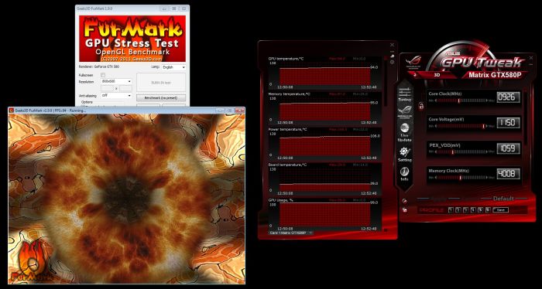542x289 pixels.
Task: Click the Memory Clock(MHz) slider track
Action: 461,177
